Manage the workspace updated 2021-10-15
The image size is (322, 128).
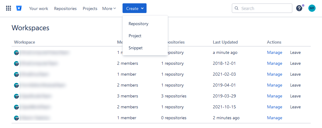275,107
